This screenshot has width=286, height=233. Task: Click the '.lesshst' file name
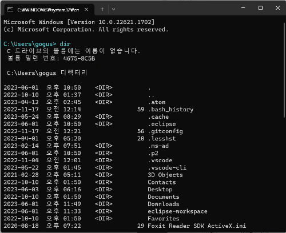pyautogui.click(x=162, y=139)
